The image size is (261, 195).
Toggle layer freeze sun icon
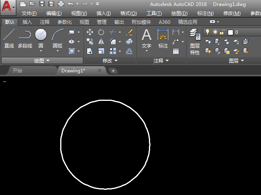click(215, 32)
